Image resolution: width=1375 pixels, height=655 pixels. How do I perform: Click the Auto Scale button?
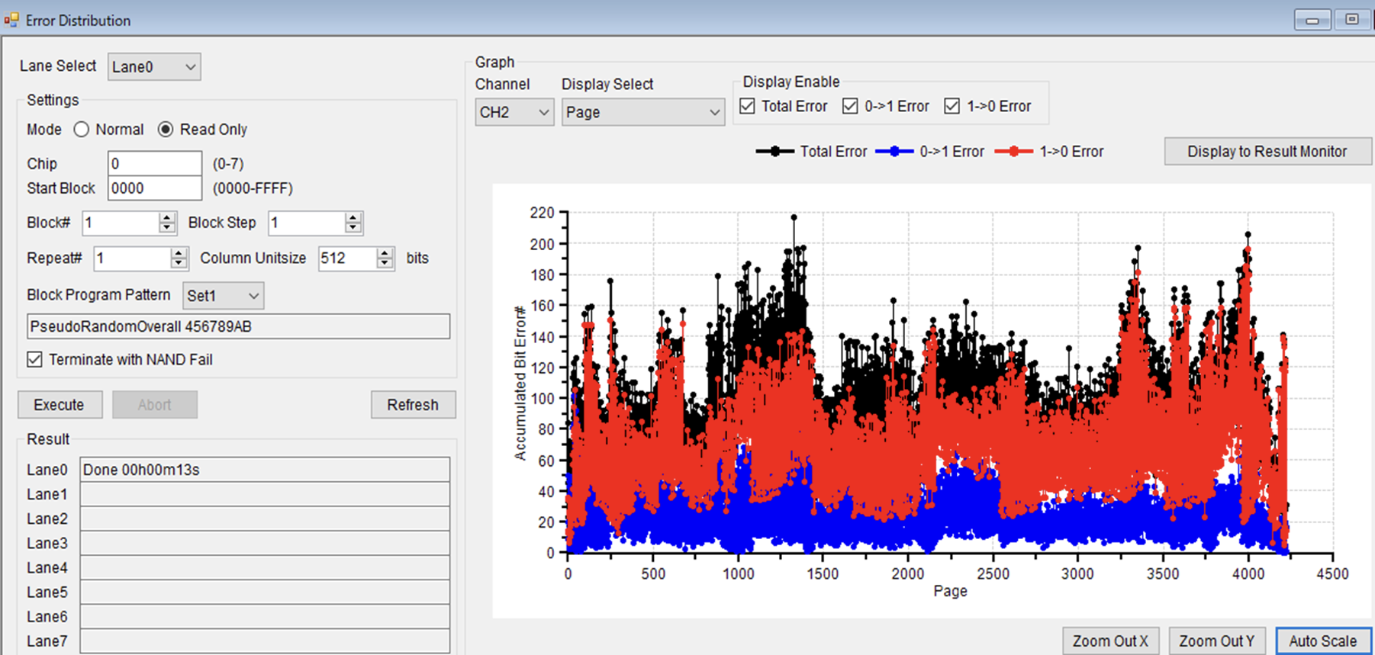pyautogui.click(x=1322, y=641)
